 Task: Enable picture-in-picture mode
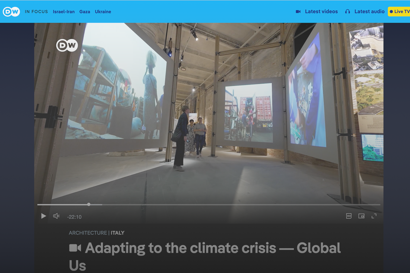click(x=361, y=216)
